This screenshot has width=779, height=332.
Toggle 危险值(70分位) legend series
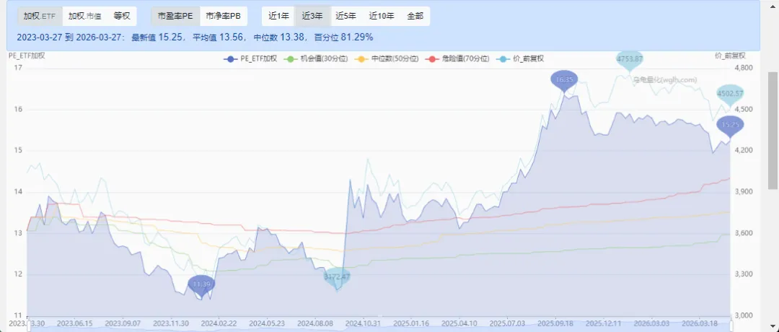point(457,58)
